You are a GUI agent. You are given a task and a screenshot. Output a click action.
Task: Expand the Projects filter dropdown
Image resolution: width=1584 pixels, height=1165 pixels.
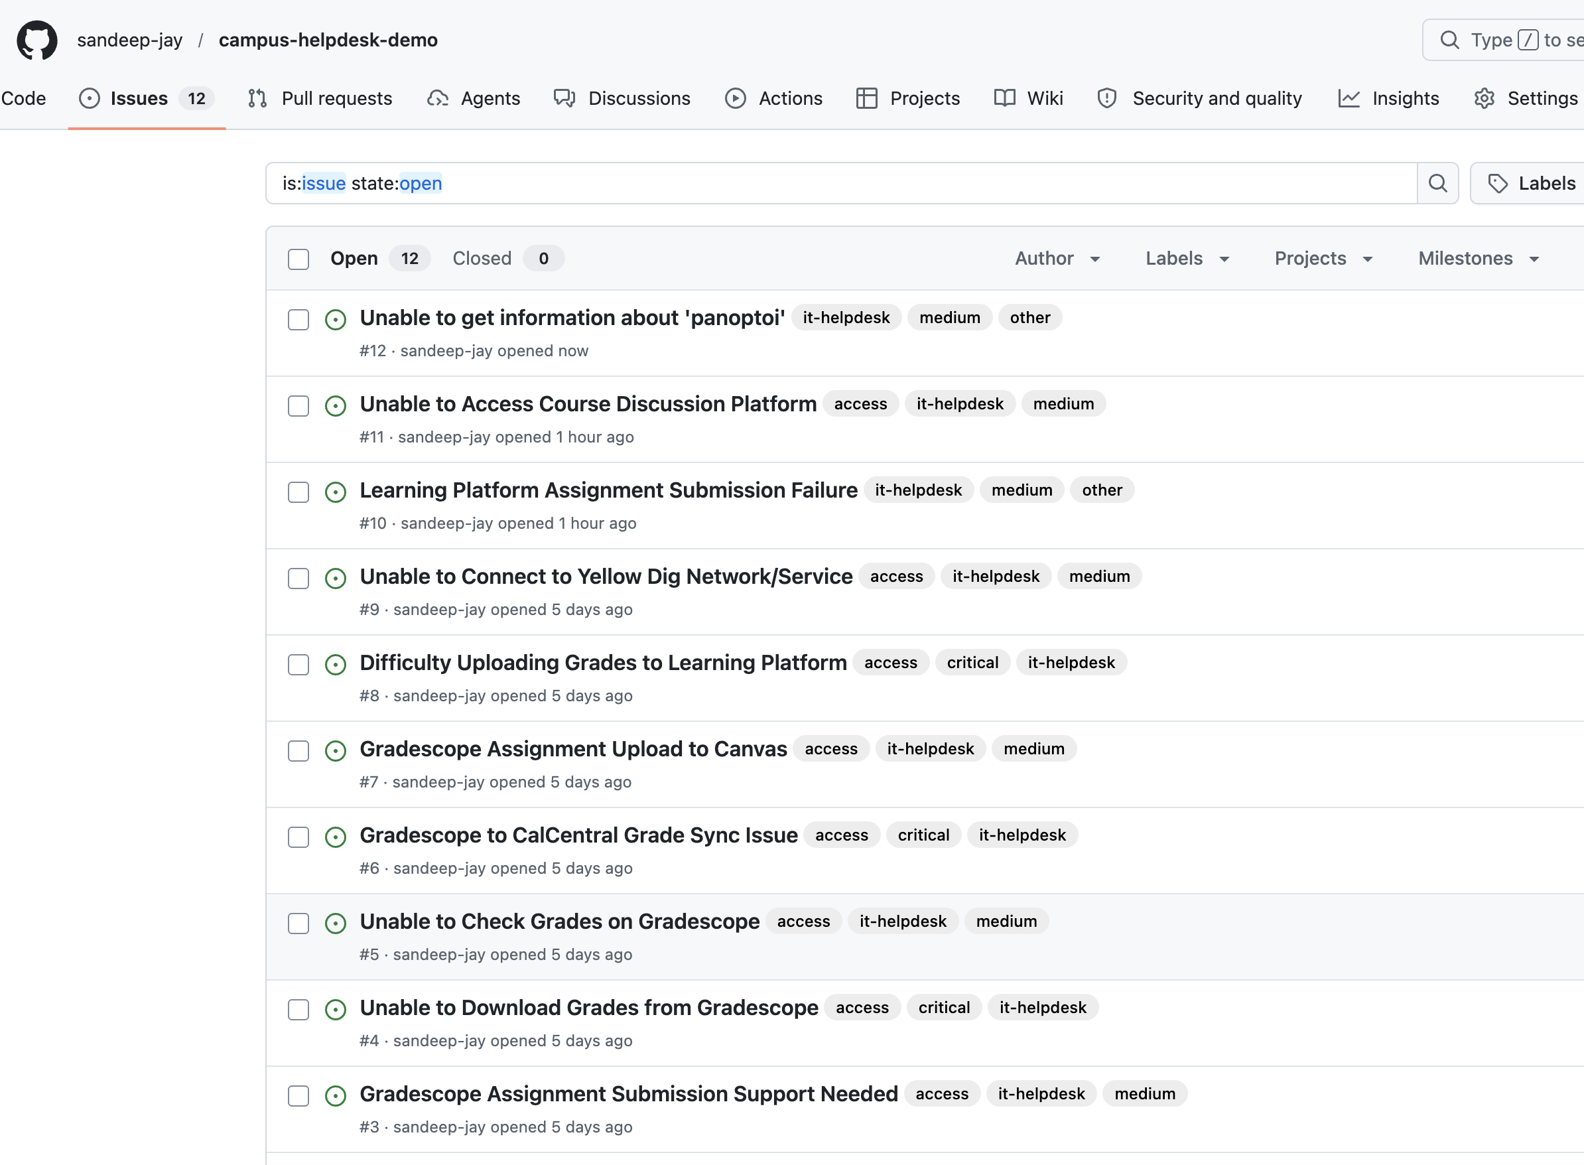pos(1324,258)
